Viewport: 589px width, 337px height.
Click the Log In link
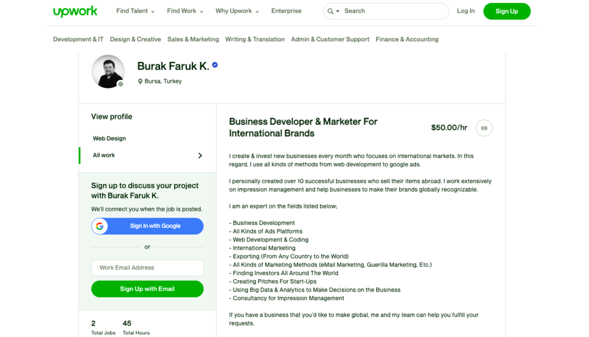(466, 11)
